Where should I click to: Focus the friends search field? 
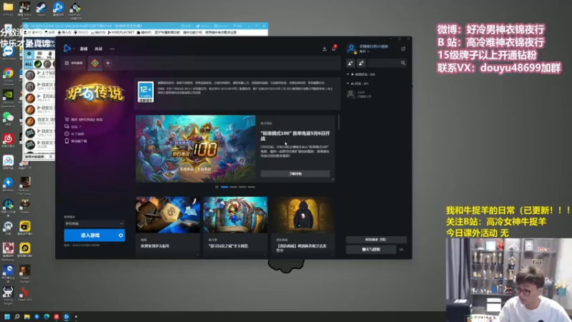click(x=387, y=63)
